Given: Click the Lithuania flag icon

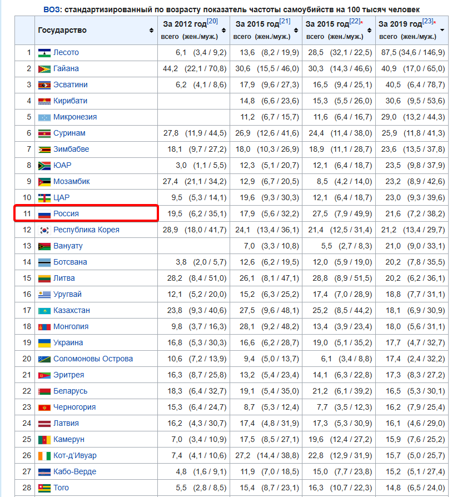Looking at the screenshot, I should click(44, 279).
